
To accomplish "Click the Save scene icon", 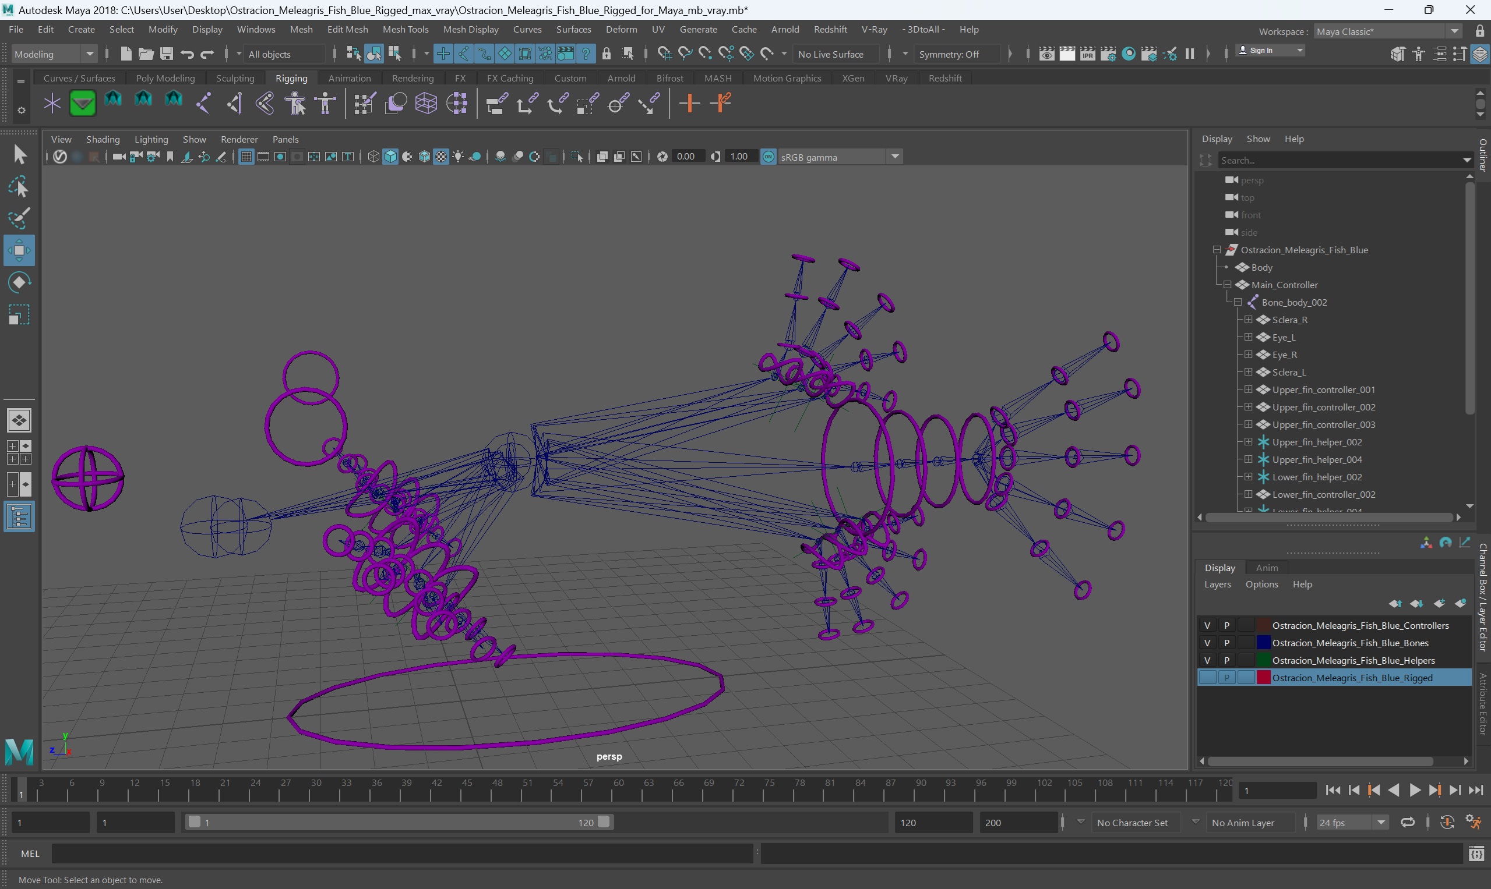I will 166,54.
